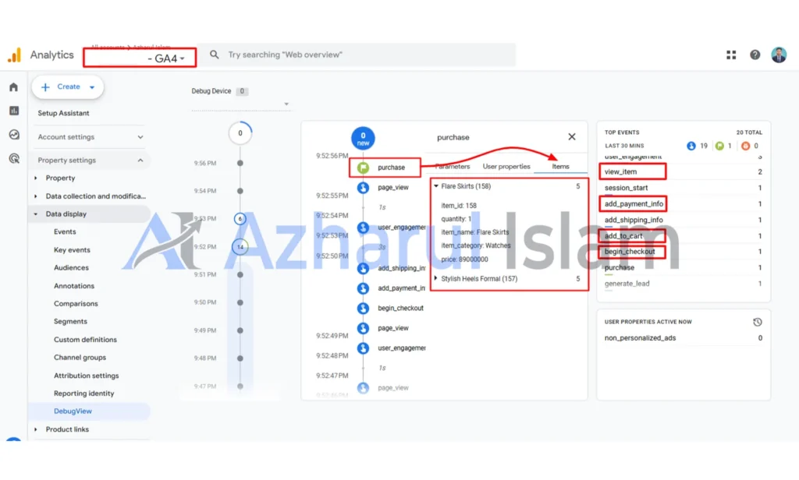Collapse the Data display tree item
This screenshot has height=480, width=799.
click(36, 214)
